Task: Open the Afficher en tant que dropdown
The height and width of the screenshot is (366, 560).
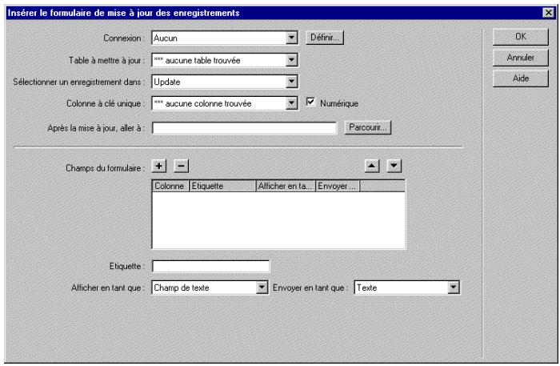Action: click(262, 288)
